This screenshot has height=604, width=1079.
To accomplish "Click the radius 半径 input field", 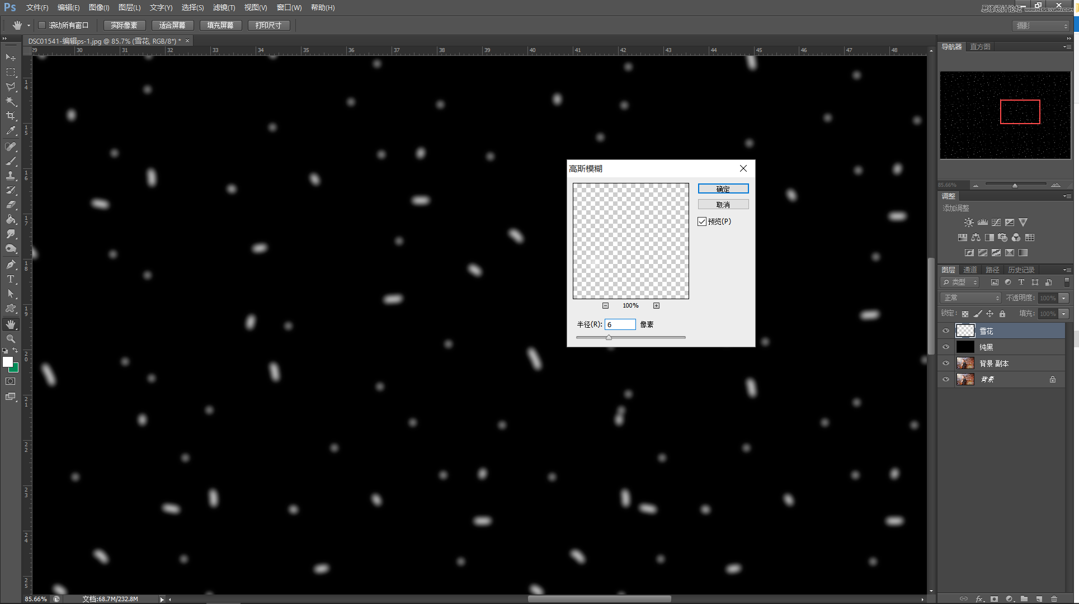I will click(620, 324).
